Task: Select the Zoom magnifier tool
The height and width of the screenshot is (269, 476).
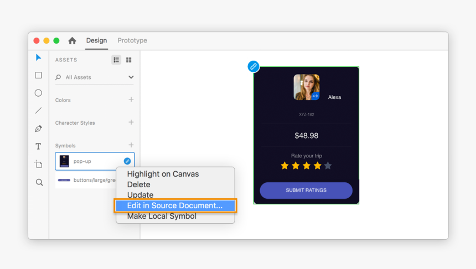Action: coord(39,182)
